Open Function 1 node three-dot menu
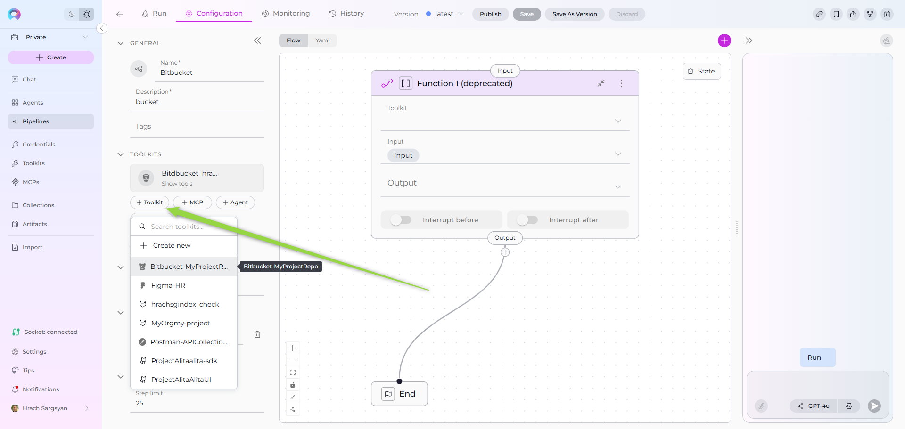This screenshot has height=429, width=905. click(x=621, y=83)
